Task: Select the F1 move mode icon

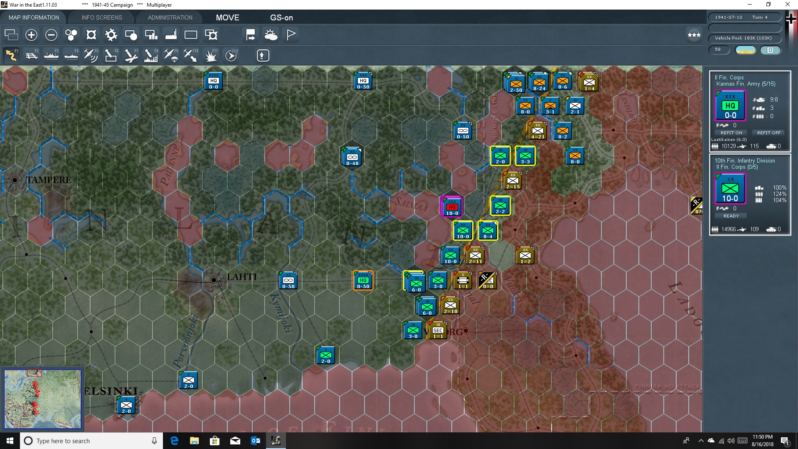Action: 11,55
